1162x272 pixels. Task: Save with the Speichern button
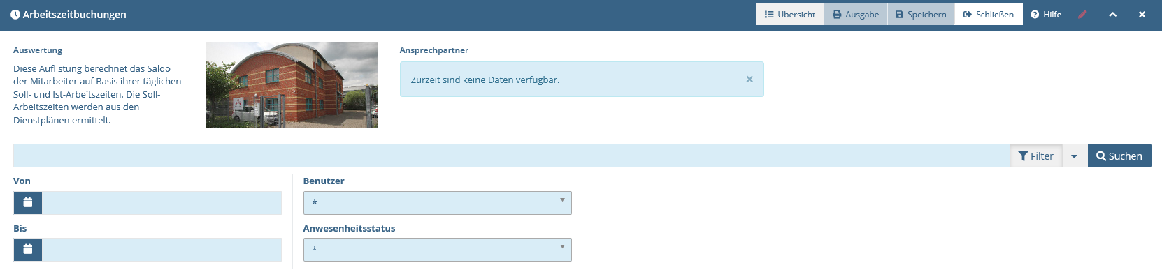point(921,15)
